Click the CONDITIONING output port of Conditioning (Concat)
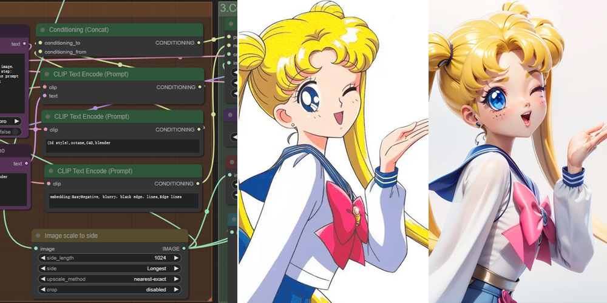 pyautogui.click(x=199, y=43)
